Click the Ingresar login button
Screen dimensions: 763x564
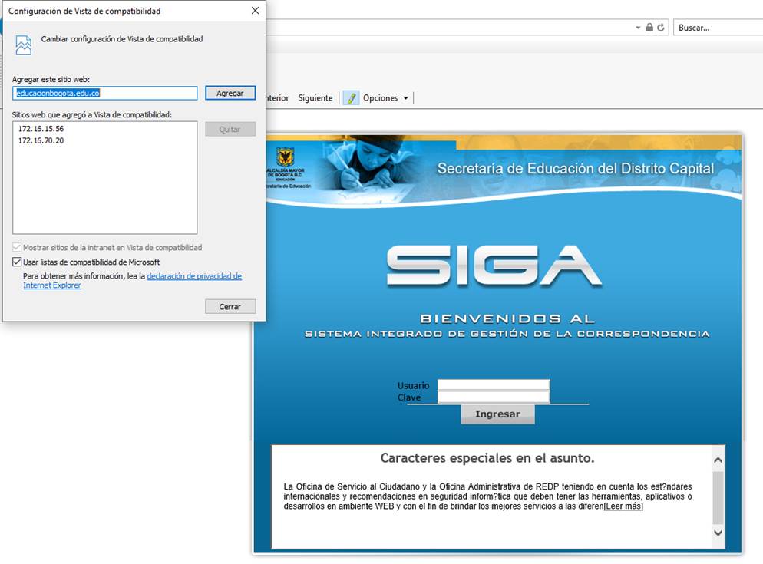pos(498,414)
